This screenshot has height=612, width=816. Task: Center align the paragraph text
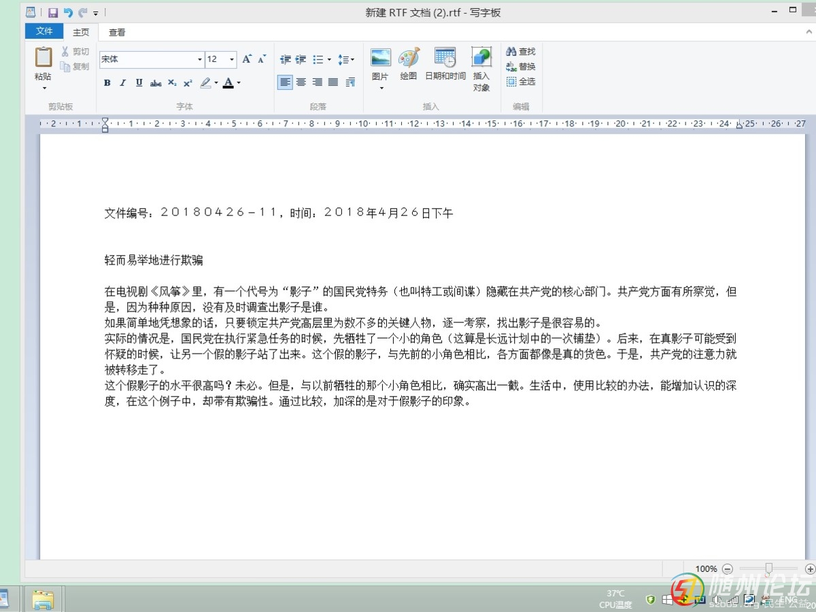click(x=301, y=82)
